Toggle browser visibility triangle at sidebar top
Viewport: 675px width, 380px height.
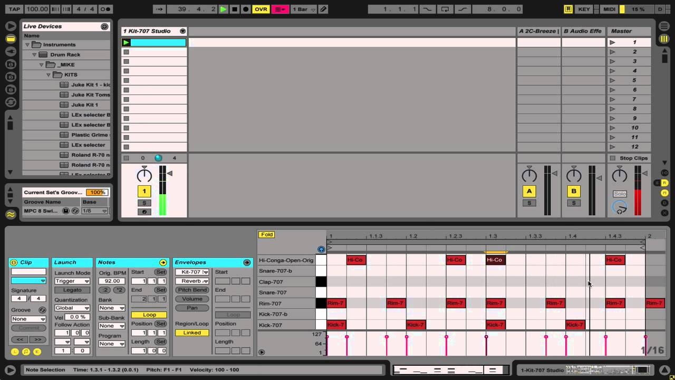tap(10, 26)
